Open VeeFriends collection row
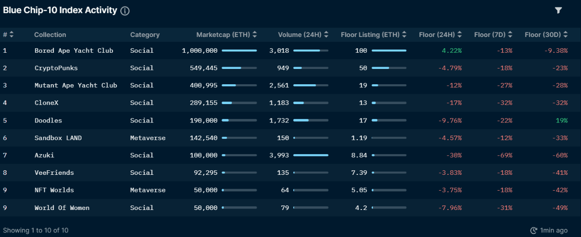This screenshot has width=581, height=237. [290, 173]
